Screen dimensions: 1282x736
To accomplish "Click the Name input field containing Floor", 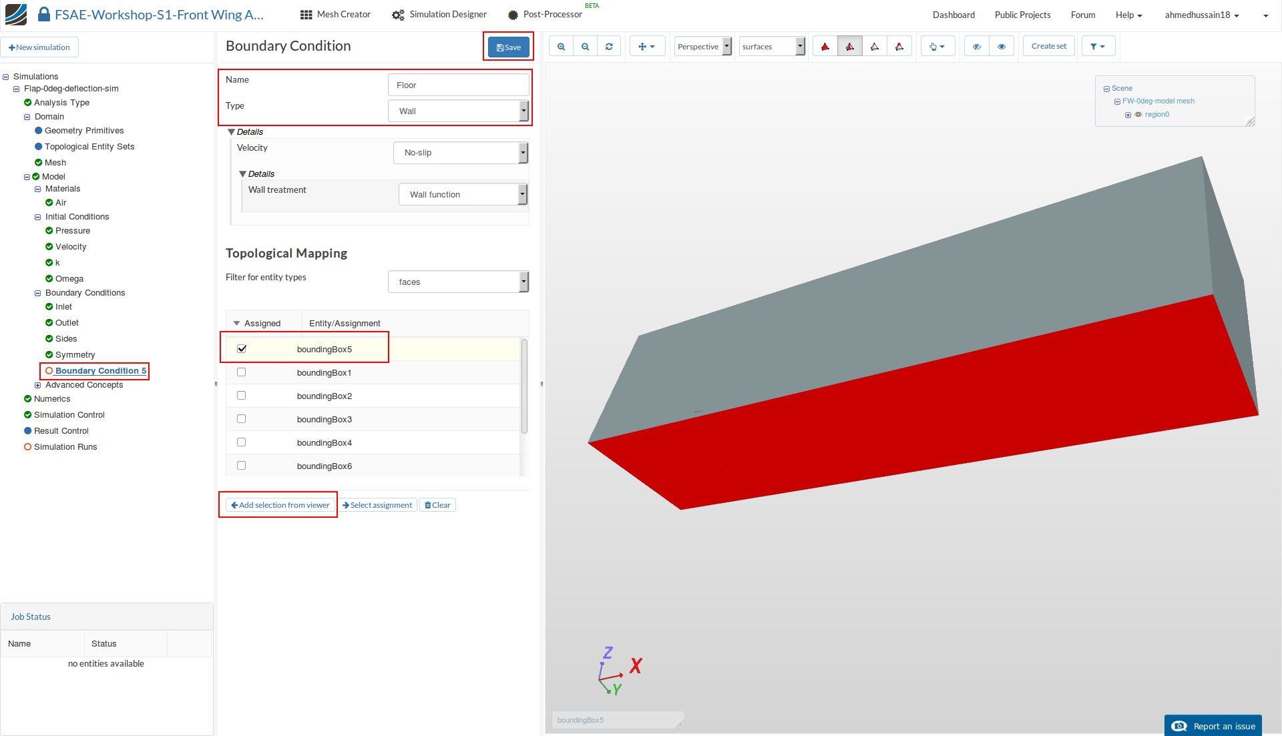I will 458,85.
